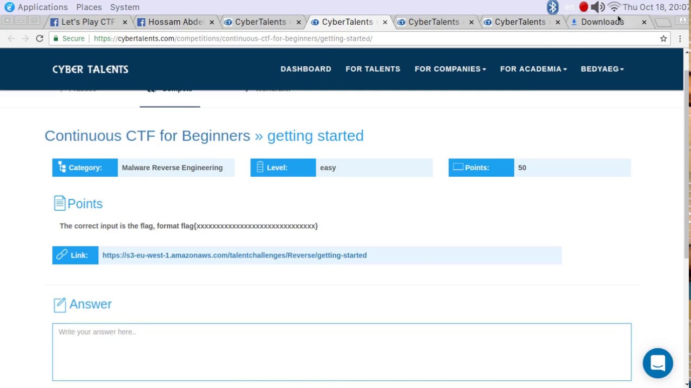
Task: Open the Chrome three-dot menu
Action: pos(680,38)
